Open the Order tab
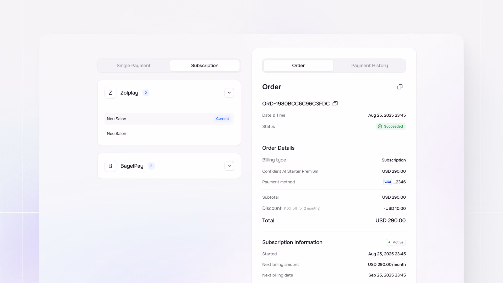 tap(298, 66)
